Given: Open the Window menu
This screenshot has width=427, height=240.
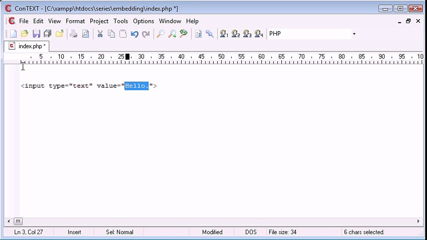Looking at the screenshot, I should click(170, 21).
